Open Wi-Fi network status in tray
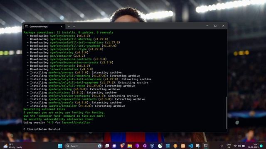 (x=235, y=146)
